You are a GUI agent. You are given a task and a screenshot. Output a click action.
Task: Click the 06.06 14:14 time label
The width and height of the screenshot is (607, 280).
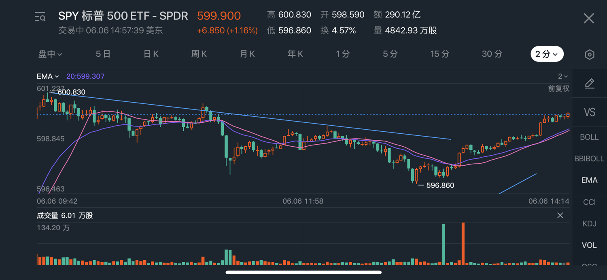(x=549, y=201)
